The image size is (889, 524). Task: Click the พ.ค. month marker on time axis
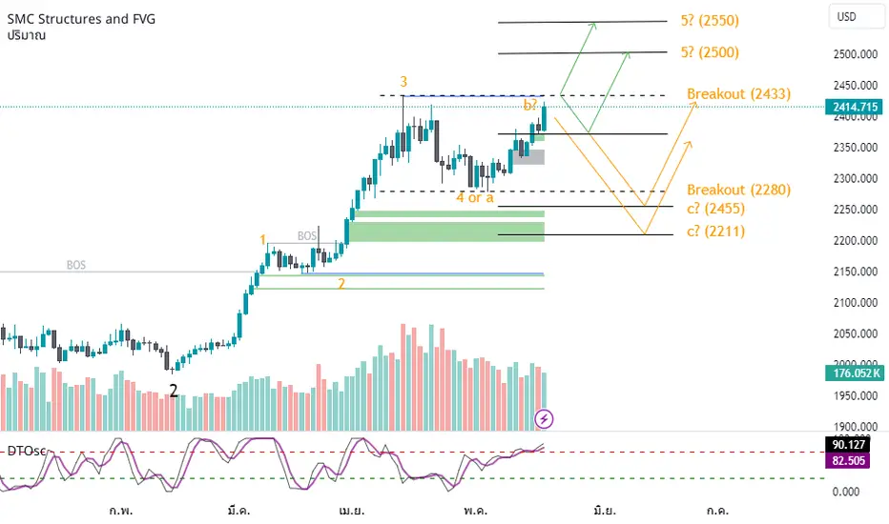tap(475, 511)
